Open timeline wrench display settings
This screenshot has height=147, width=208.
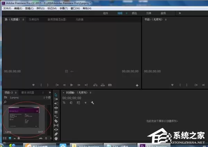tap(93, 102)
